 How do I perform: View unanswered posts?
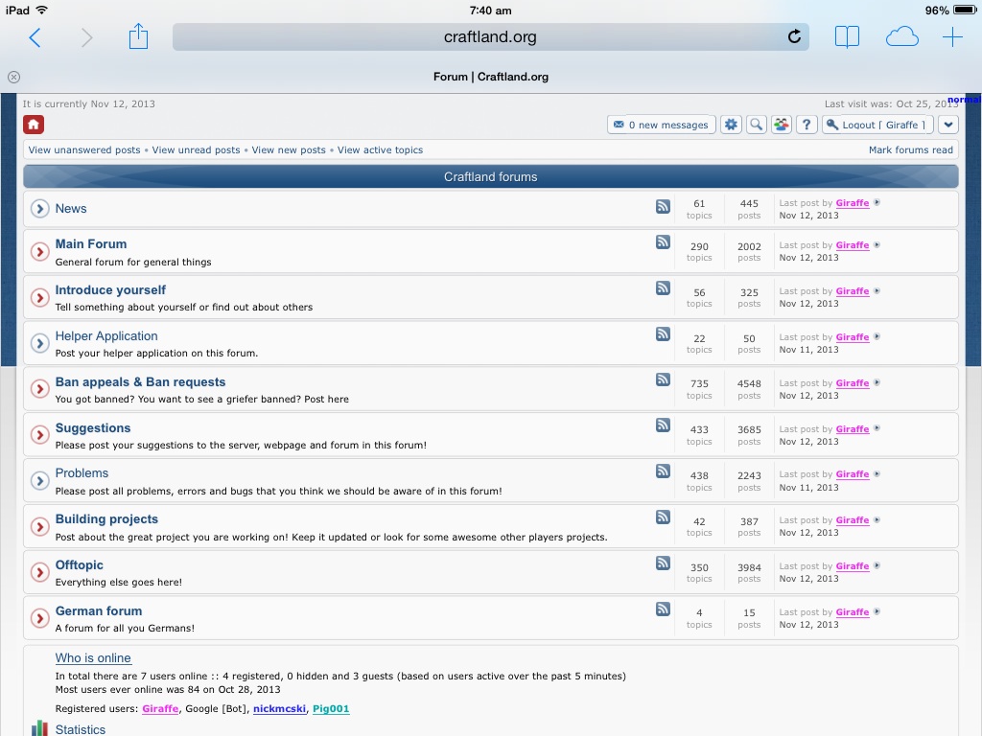[84, 150]
